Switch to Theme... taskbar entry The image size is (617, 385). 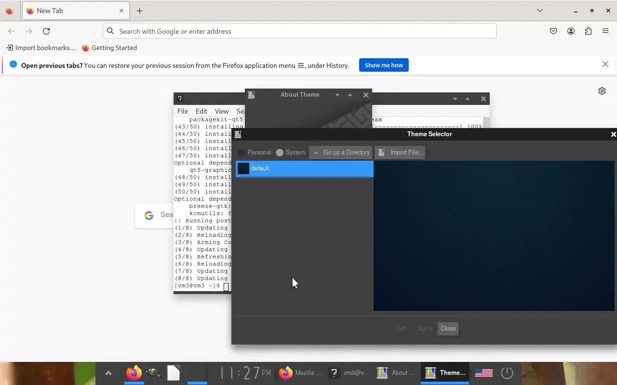[445, 373]
